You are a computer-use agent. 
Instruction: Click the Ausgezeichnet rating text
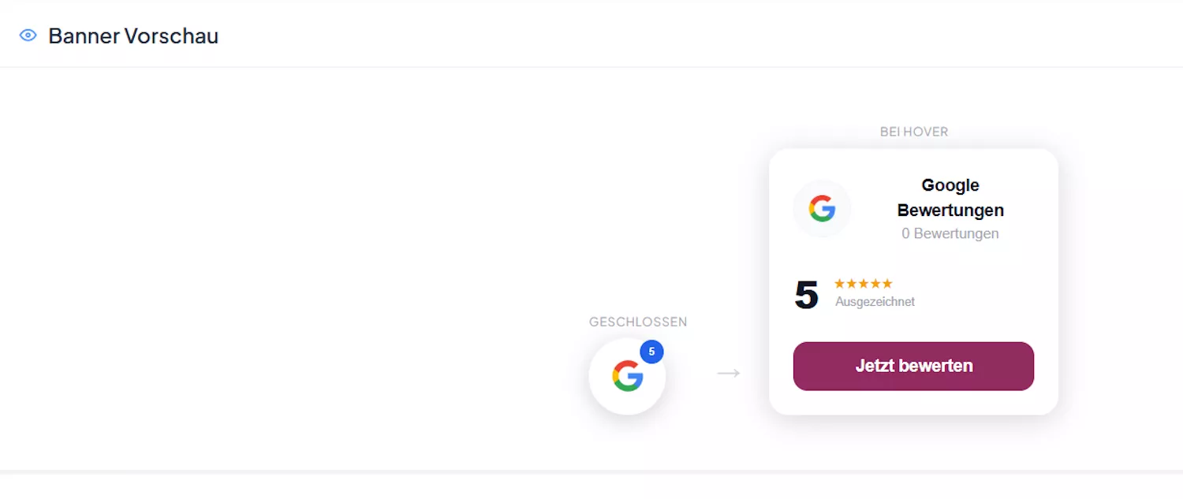(875, 301)
